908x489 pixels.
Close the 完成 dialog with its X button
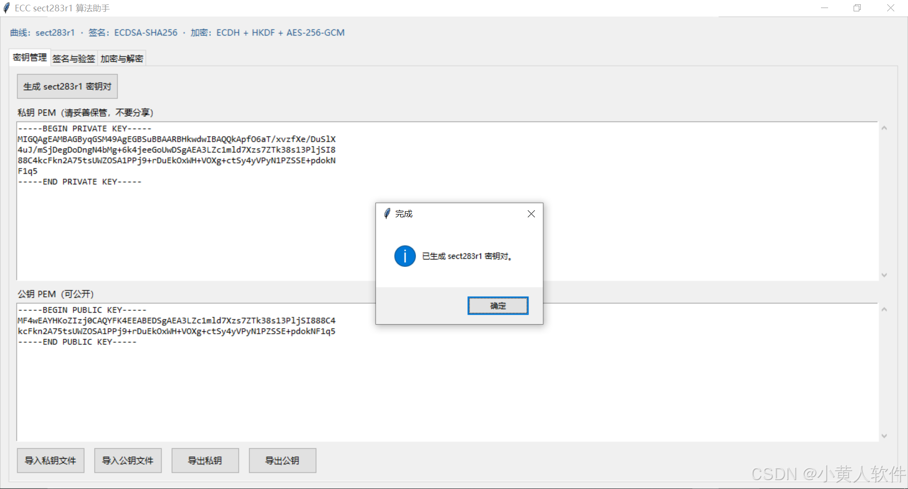click(531, 214)
